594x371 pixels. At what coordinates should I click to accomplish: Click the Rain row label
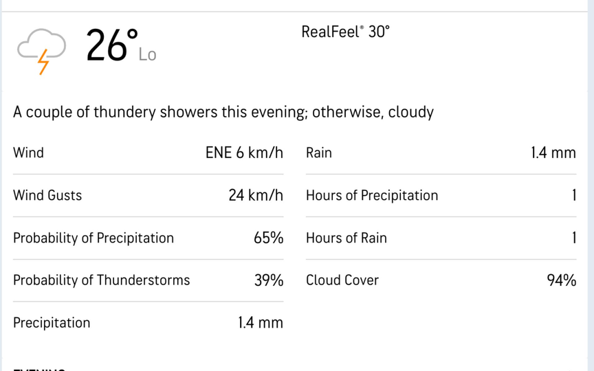point(319,153)
